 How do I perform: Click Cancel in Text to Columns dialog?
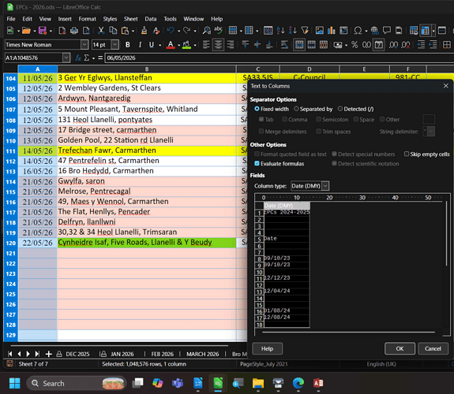433,348
